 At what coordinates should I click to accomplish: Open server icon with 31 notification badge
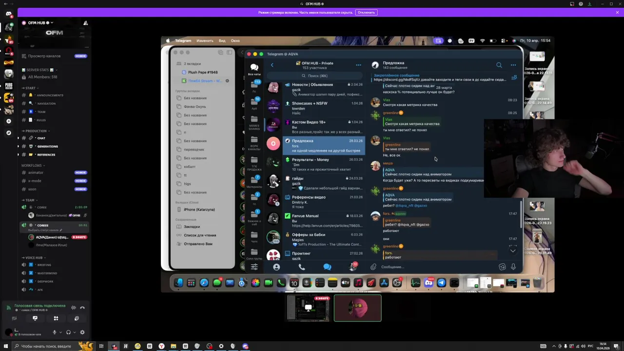point(8,40)
